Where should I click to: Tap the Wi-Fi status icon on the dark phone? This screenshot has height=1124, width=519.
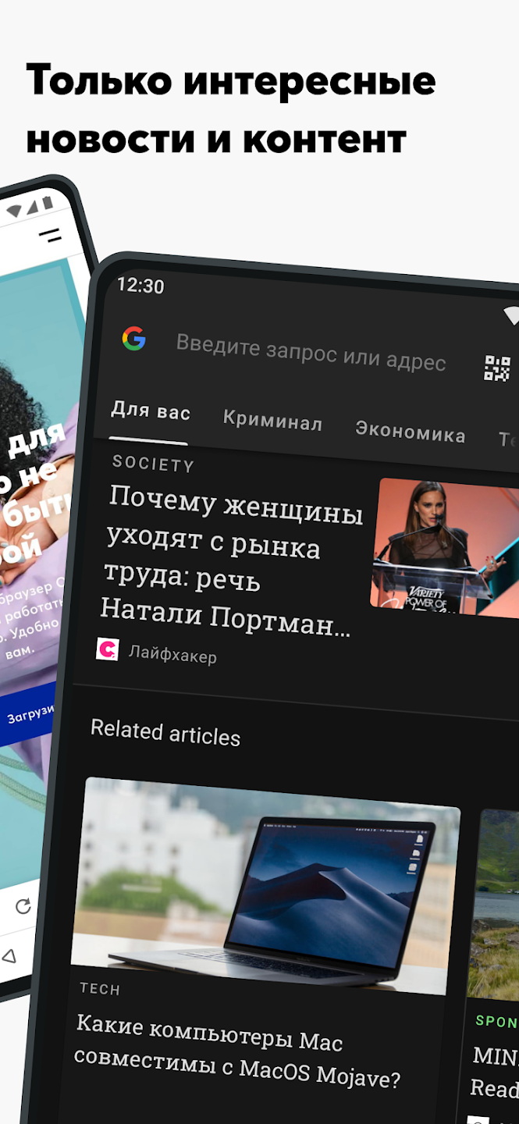(511, 315)
